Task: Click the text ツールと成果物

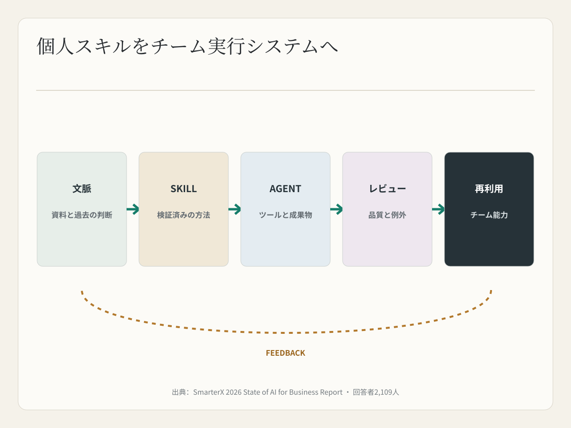Action: point(285,215)
